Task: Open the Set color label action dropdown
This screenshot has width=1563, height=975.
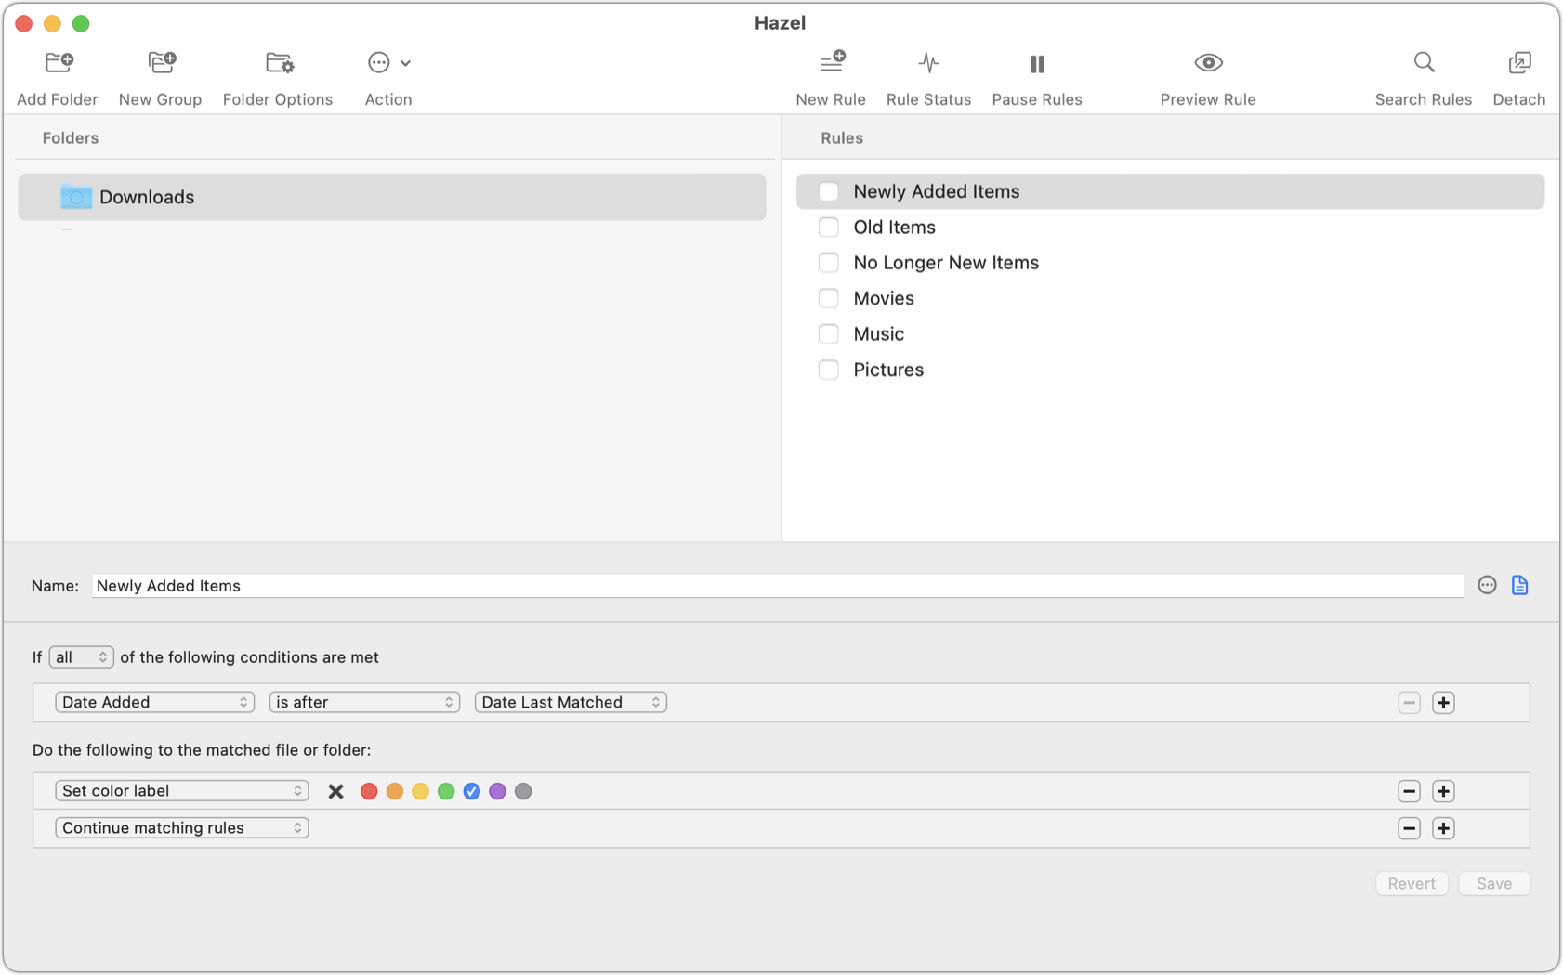Action: (x=181, y=791)
